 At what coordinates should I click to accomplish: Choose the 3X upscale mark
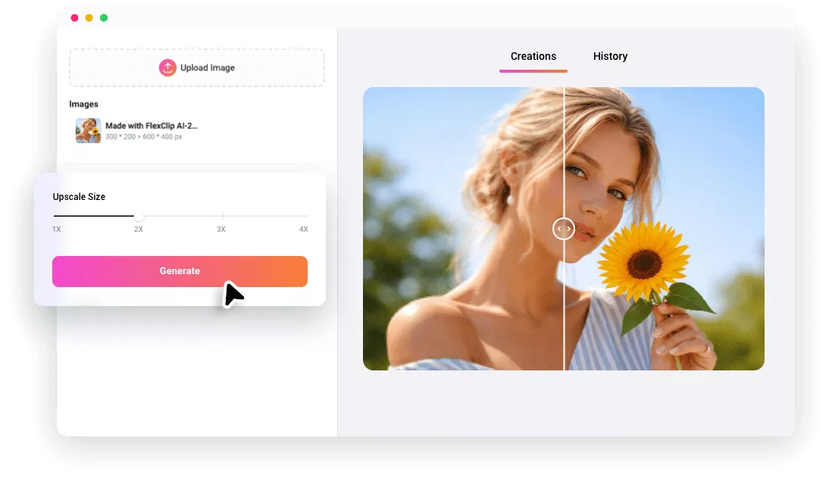point(222,217)
